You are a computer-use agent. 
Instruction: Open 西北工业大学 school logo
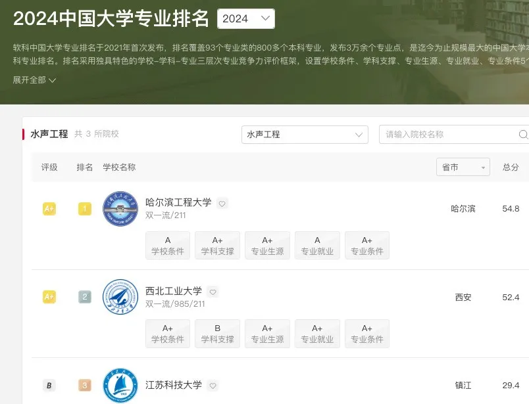(120, 297)
